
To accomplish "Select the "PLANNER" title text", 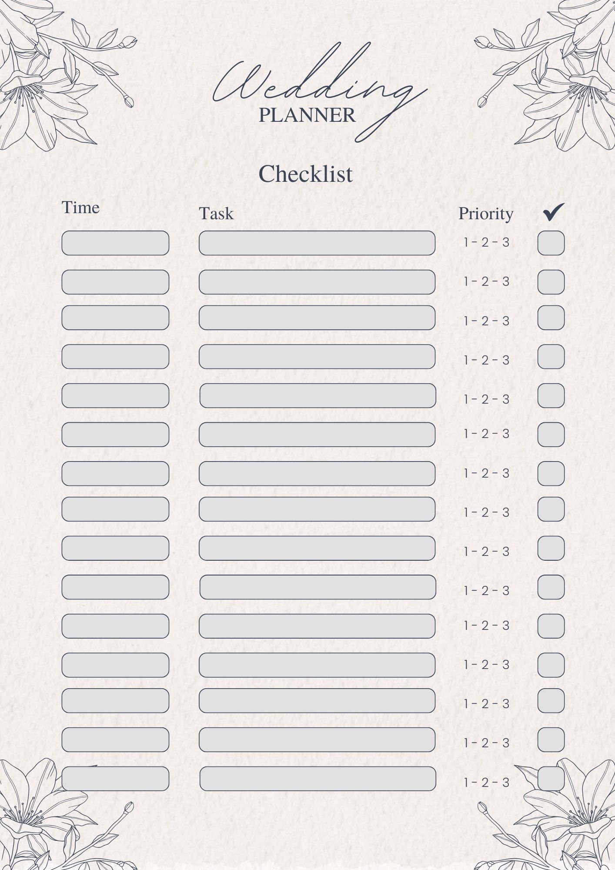I will (x=307, y=115).
